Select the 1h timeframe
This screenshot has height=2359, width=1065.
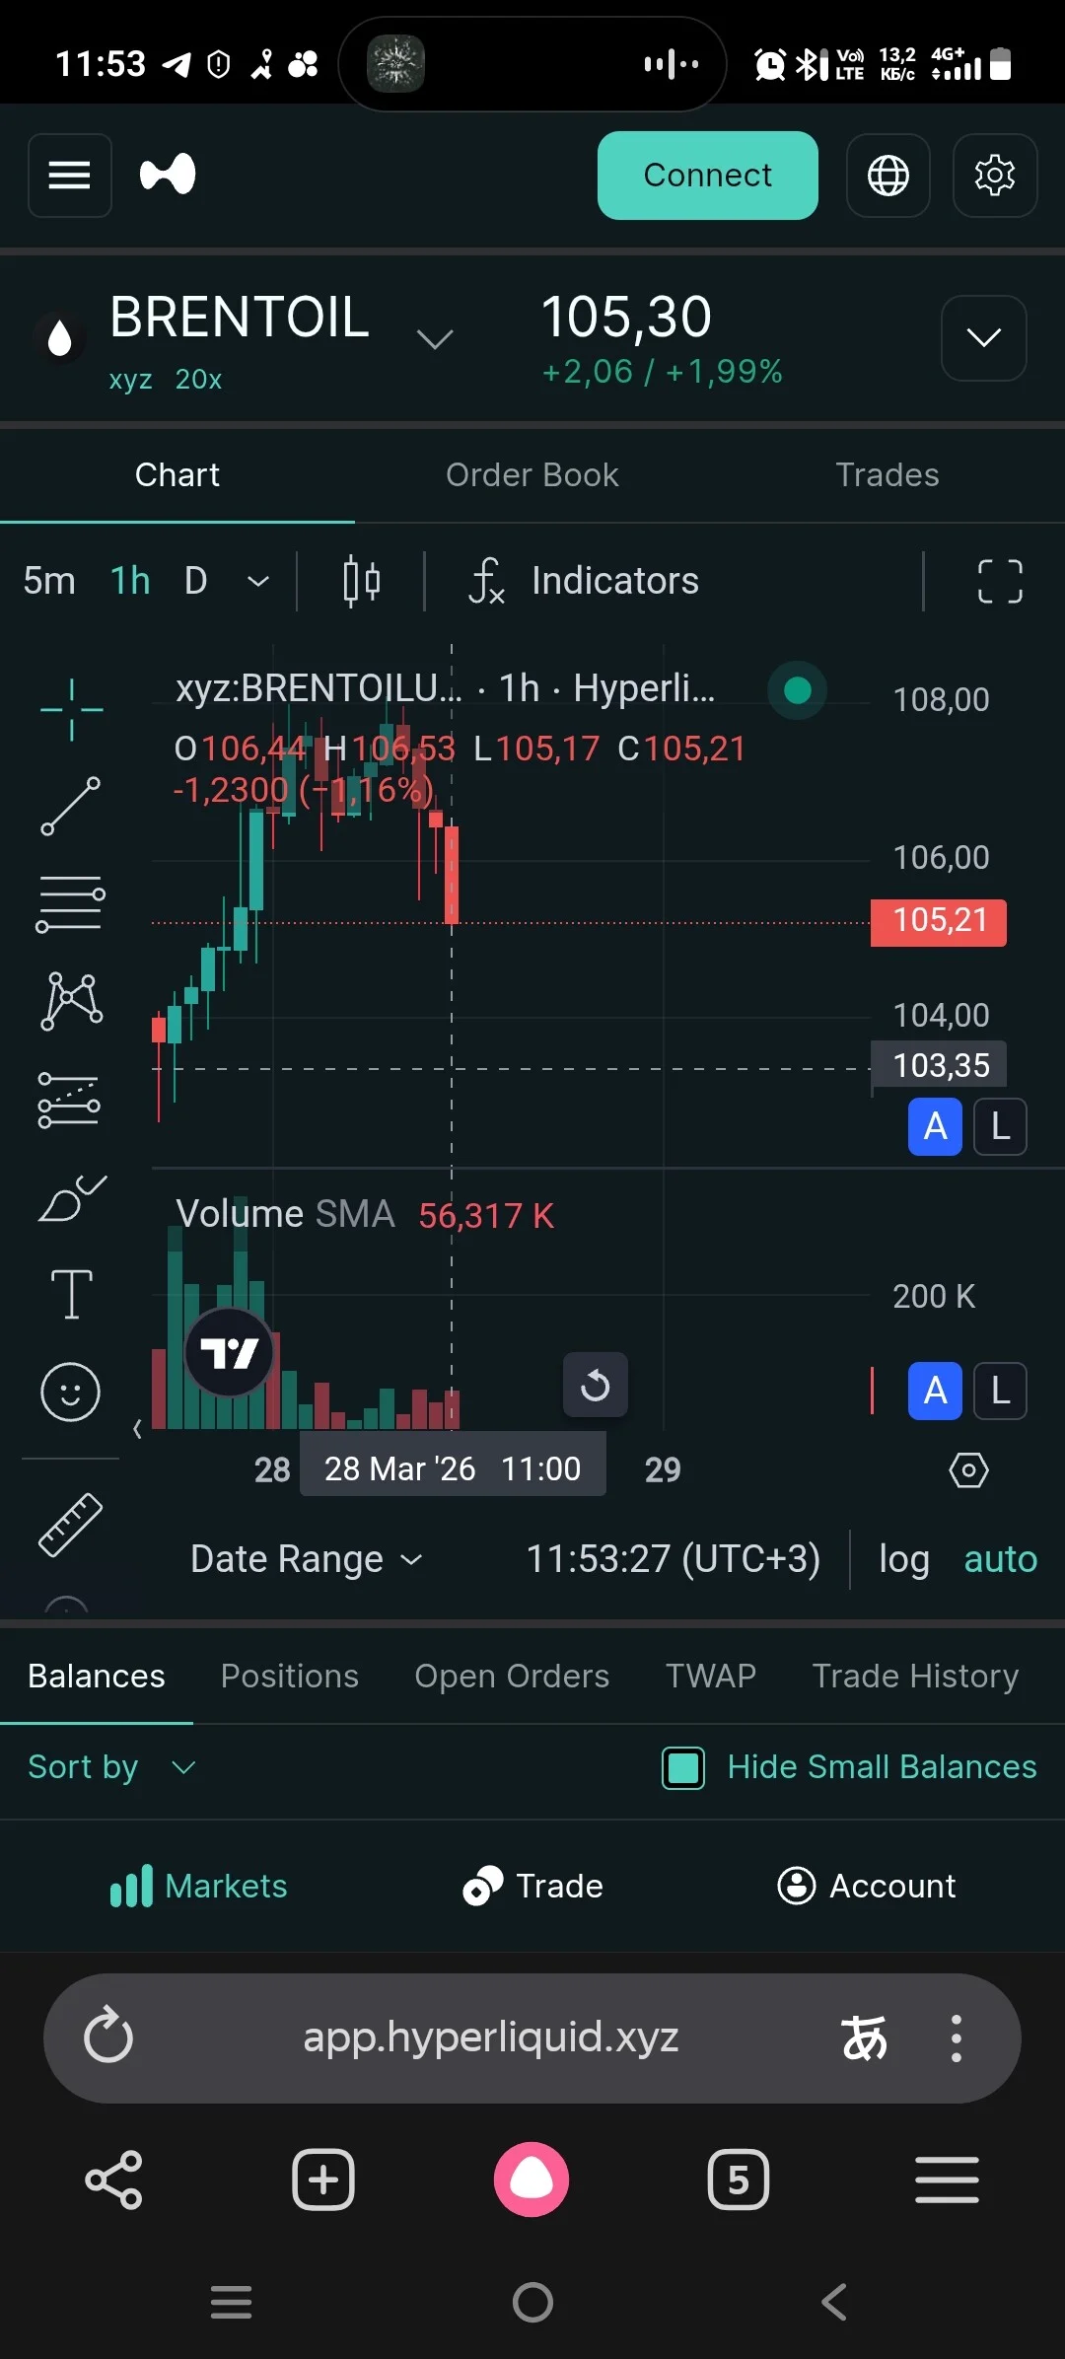pyautogui.click(x=130, y=581)
